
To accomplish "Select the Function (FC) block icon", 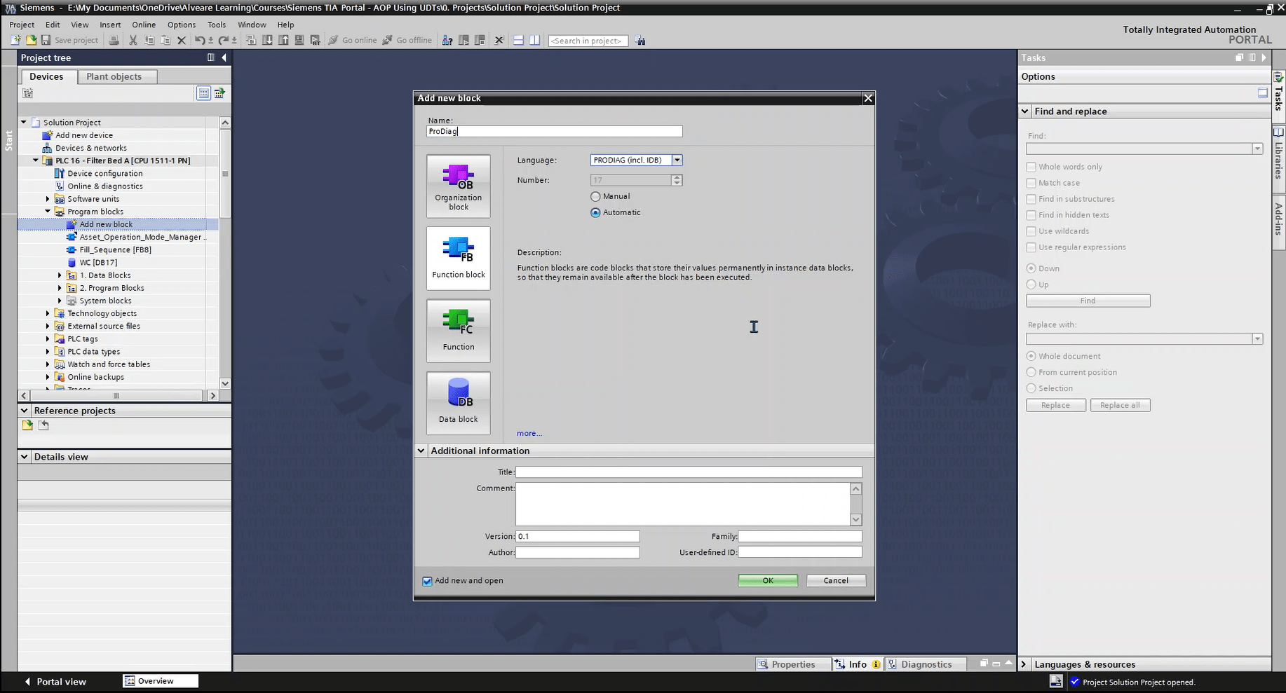I will pos(458,331).
